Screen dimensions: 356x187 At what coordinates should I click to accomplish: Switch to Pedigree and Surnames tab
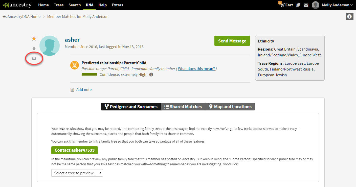tap(131, 107)
